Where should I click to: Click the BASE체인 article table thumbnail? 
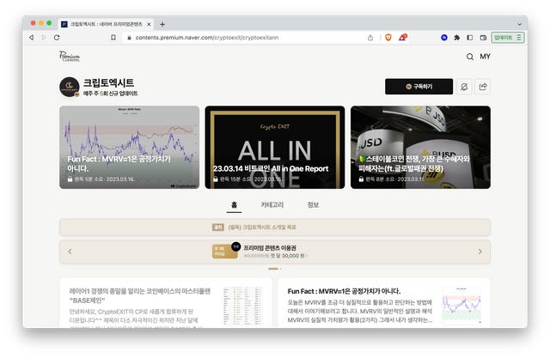(x=242, y=306)
